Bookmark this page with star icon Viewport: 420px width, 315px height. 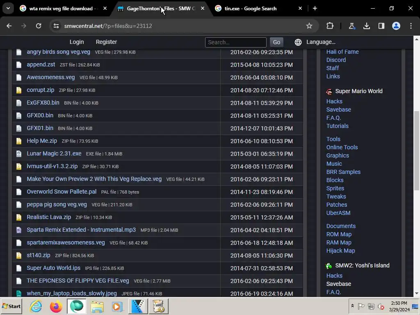point(309,26)
